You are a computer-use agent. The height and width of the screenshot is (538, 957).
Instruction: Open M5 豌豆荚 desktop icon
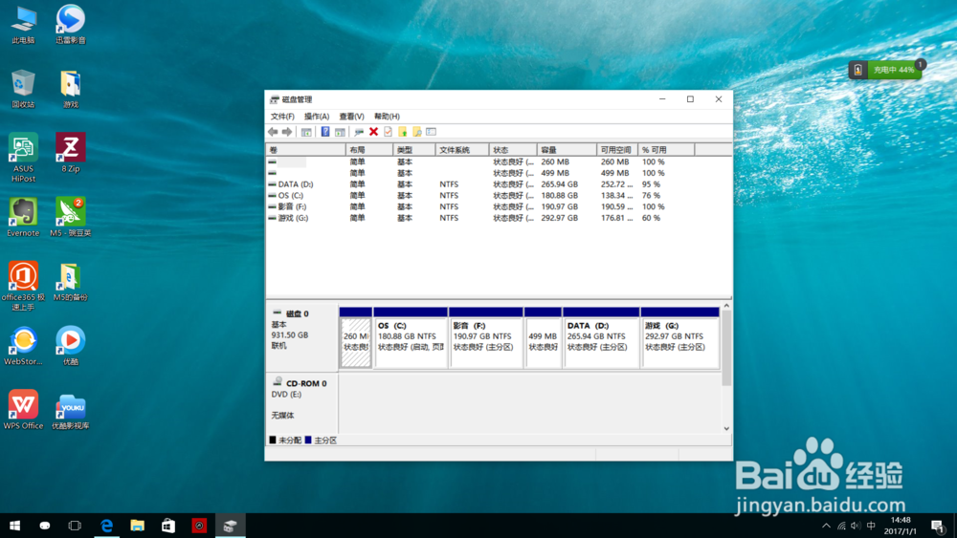tap(71, 217)
